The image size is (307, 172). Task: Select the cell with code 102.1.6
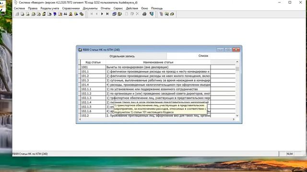point(93,111)
